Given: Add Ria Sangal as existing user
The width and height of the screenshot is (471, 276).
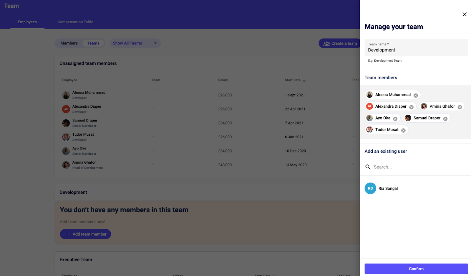Looking at the screenshot, I should (x=388, y=188).
